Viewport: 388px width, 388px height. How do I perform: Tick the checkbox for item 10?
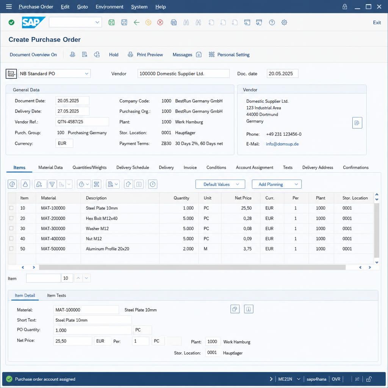(x=11, y=208)
